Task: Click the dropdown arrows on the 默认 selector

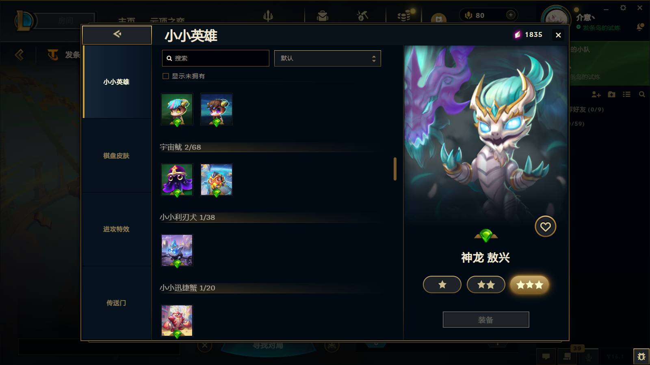Action: pyautogui.click(x=374, y=59)
